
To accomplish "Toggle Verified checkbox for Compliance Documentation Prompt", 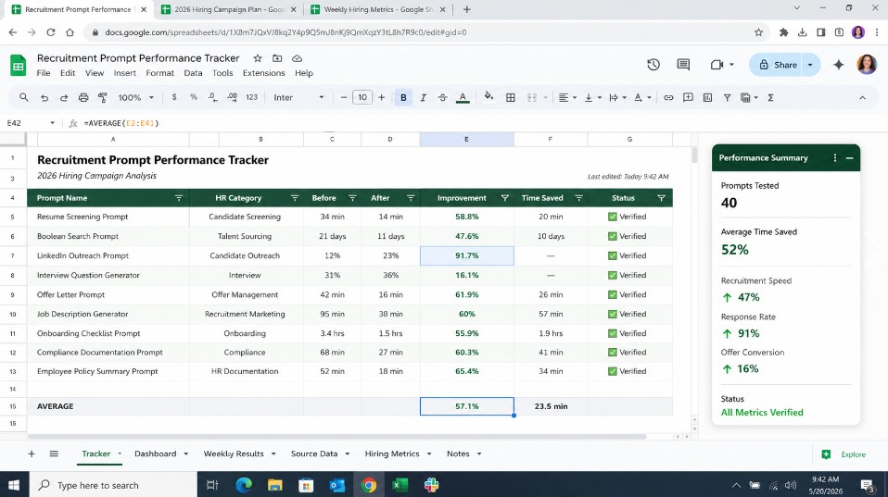I will click(x=612, y=353).
